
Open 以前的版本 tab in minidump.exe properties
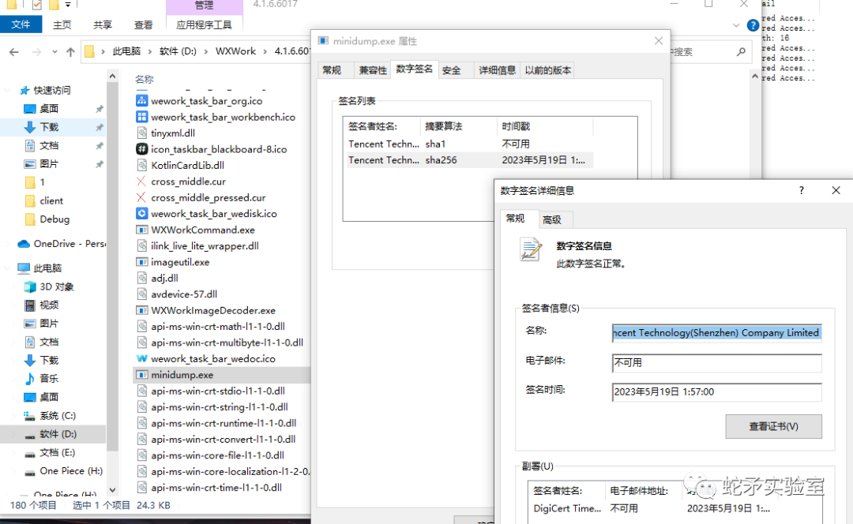tap(548, 70)
